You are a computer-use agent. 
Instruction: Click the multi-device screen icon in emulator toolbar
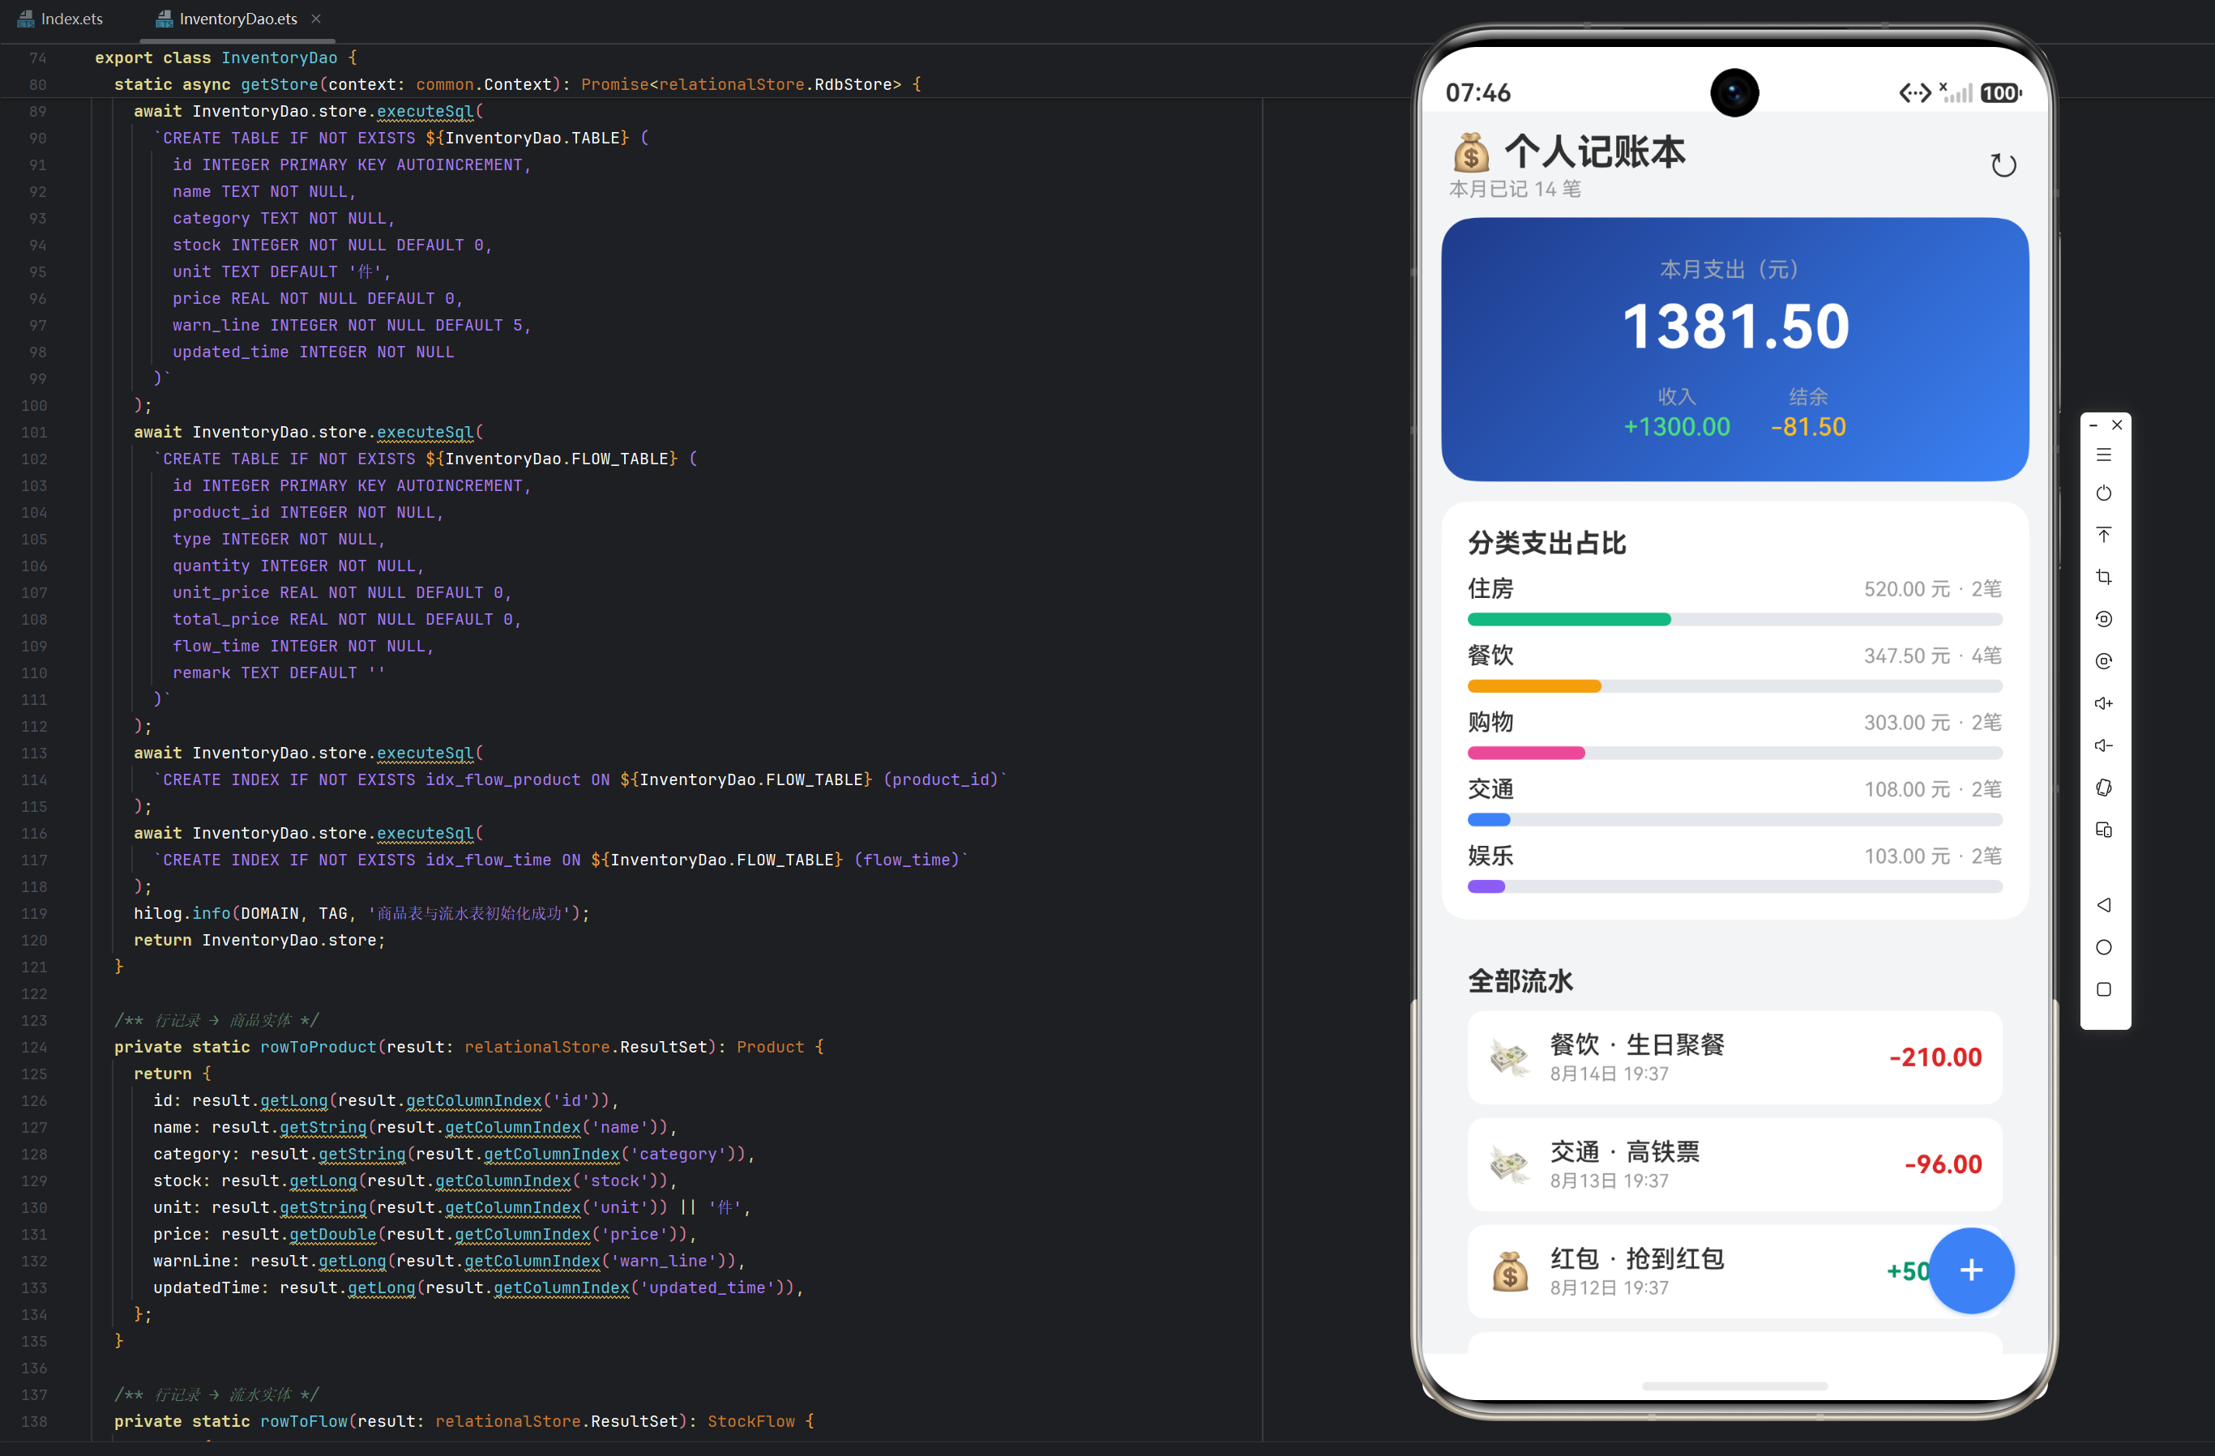(x=2103, y=830)
